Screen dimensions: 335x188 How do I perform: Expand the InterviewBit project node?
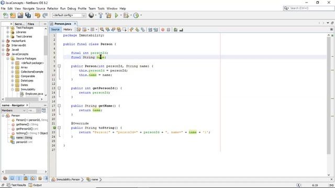(3, 45)
